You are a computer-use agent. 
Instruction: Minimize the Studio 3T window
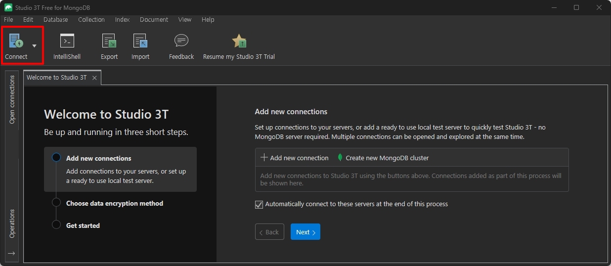click(553, 7)
